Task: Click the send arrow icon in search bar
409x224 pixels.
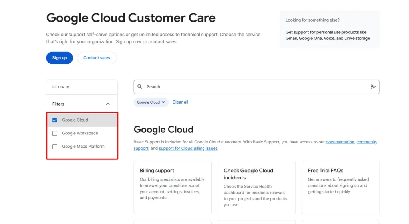Action: tap(373, 86)
